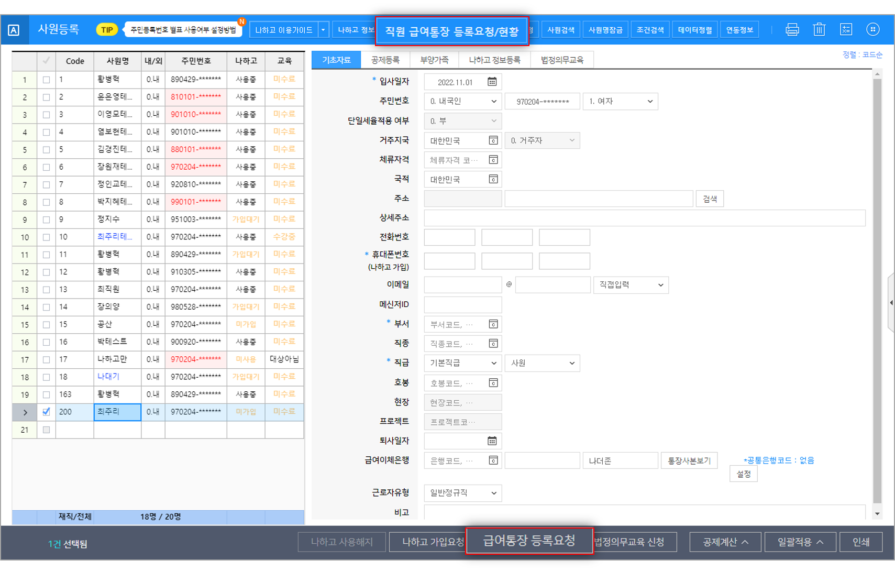Click the trash delete icon in the toolbar
The width and height of the screenshot is (895, 571).
(x=819, y=30)
